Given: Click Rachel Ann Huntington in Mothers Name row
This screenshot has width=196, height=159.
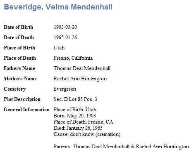Looking at the screenshot, I should pos(80,79).
